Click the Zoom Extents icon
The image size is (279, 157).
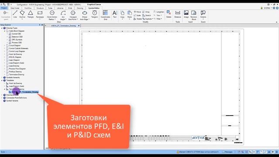click(x=203, y=13)
